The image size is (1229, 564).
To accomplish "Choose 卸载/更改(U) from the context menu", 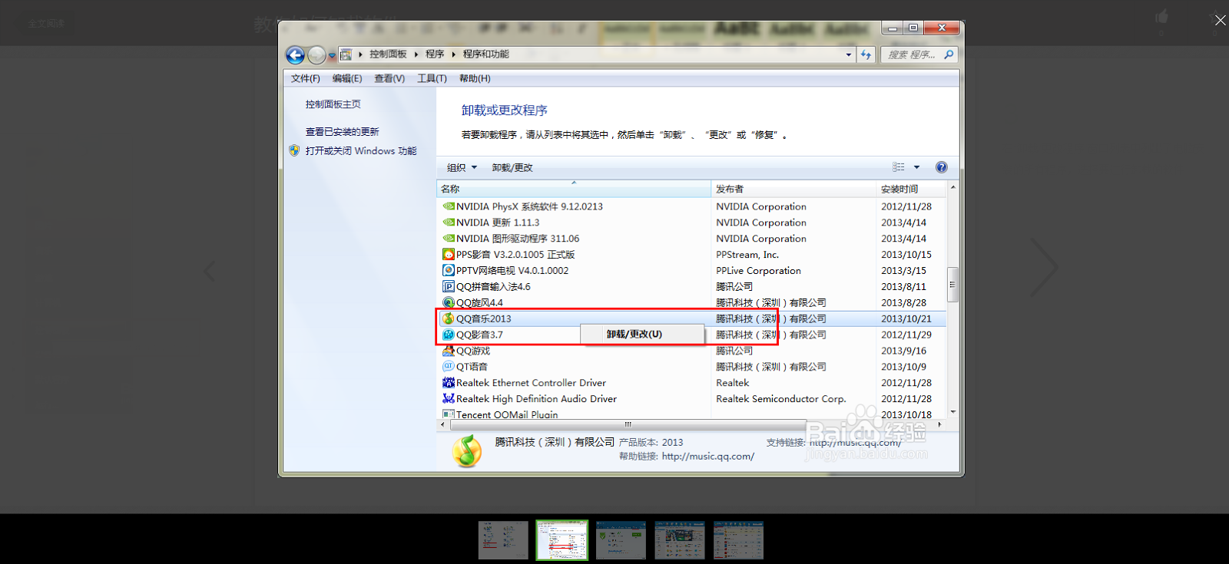I will pyautogui.click(x=642, y=335).
